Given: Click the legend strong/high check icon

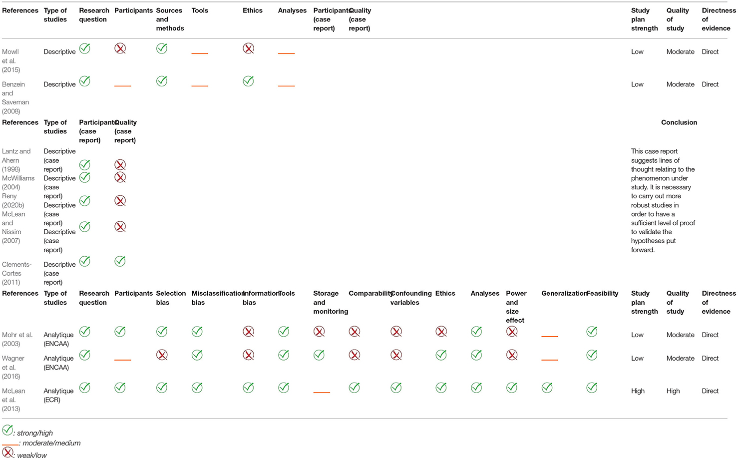Looking at the screenshot, I should [7, 430].
